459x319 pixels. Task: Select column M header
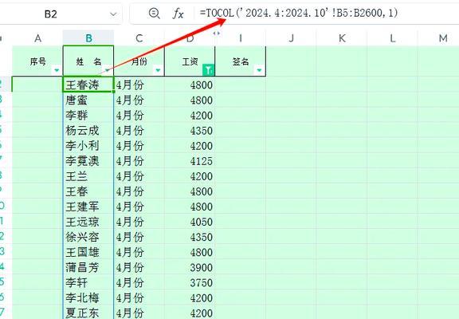(442, 38)
